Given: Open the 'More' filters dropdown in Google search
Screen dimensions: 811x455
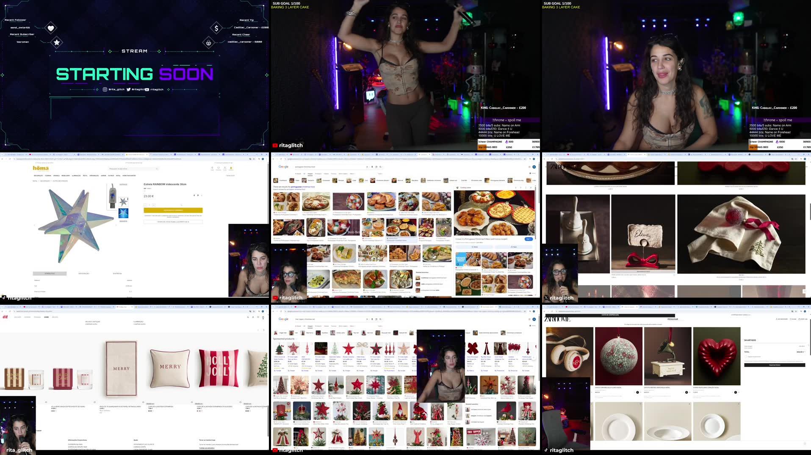Looking at the screenshot, I should 353,174.
